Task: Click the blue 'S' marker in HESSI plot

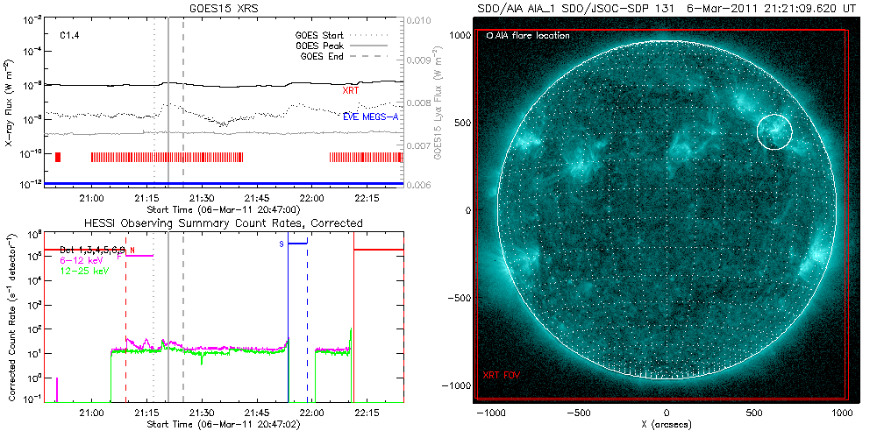Action: pos(282,244)
